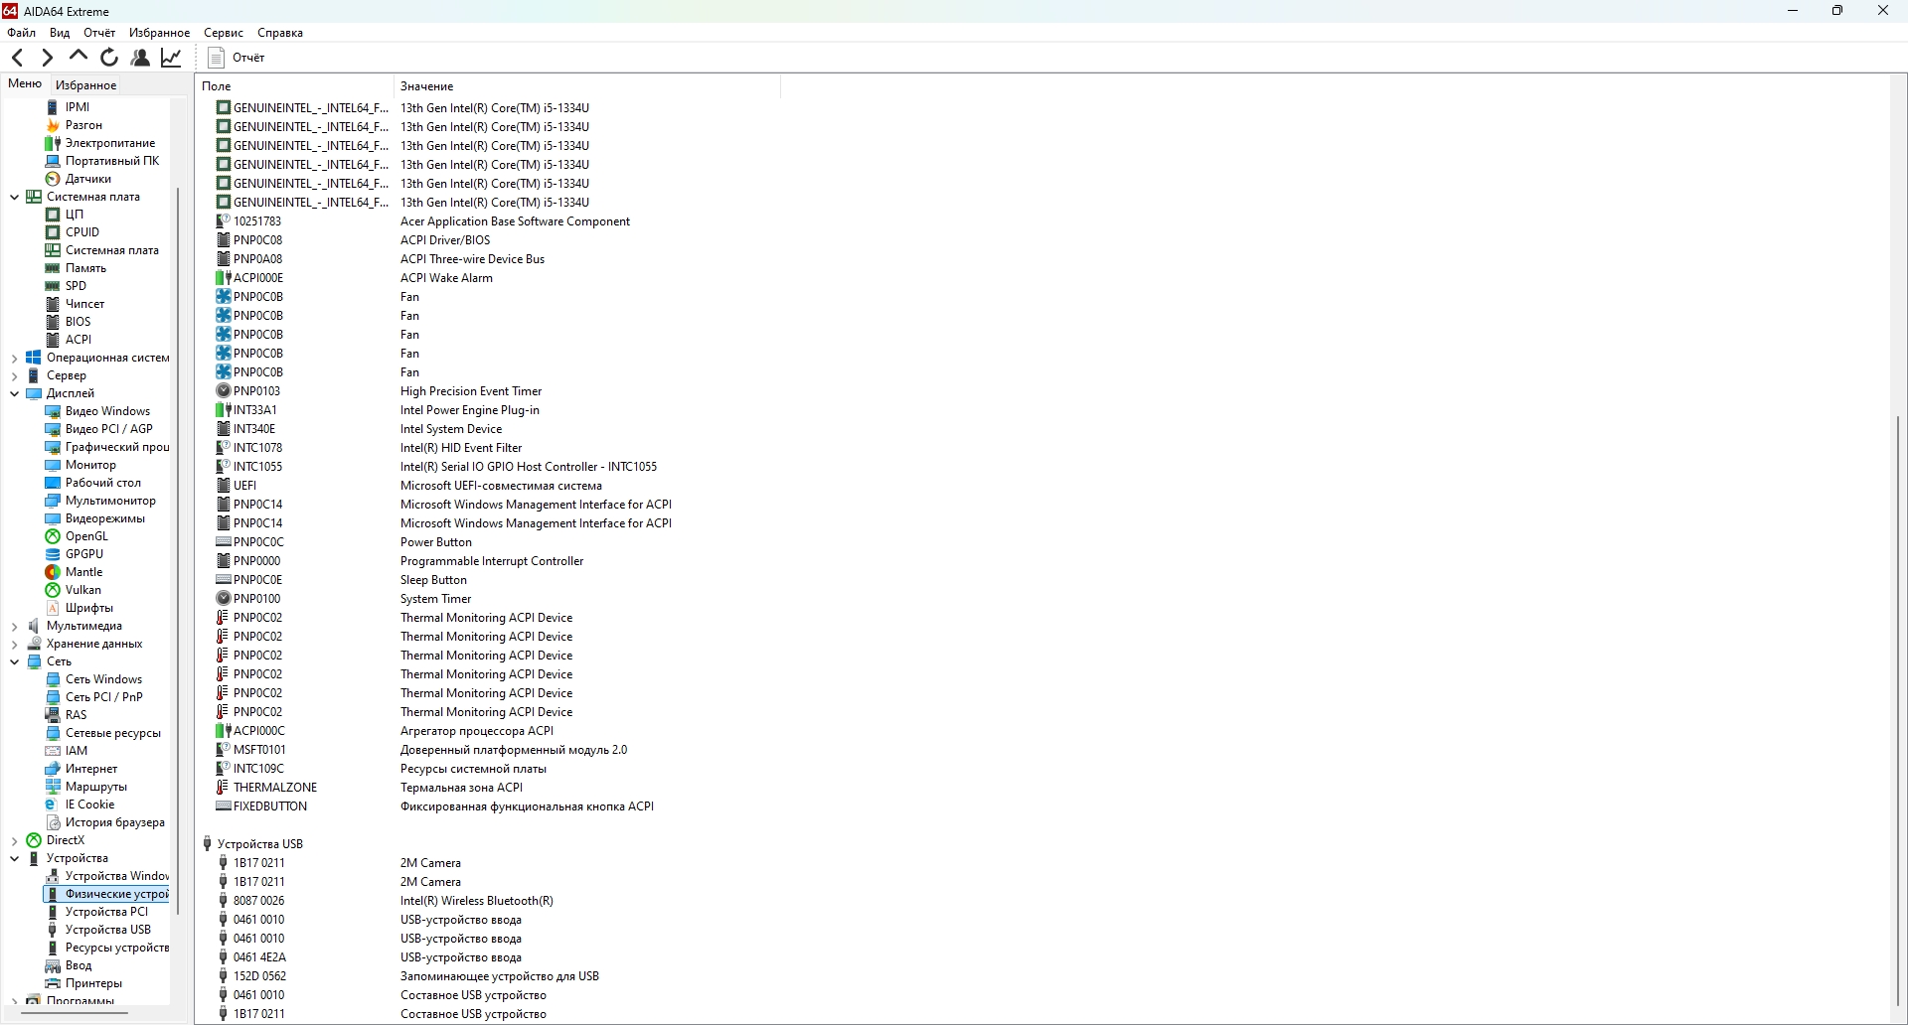
Task: Go up one level with the up arrow
Action: (x=79, y=58)
